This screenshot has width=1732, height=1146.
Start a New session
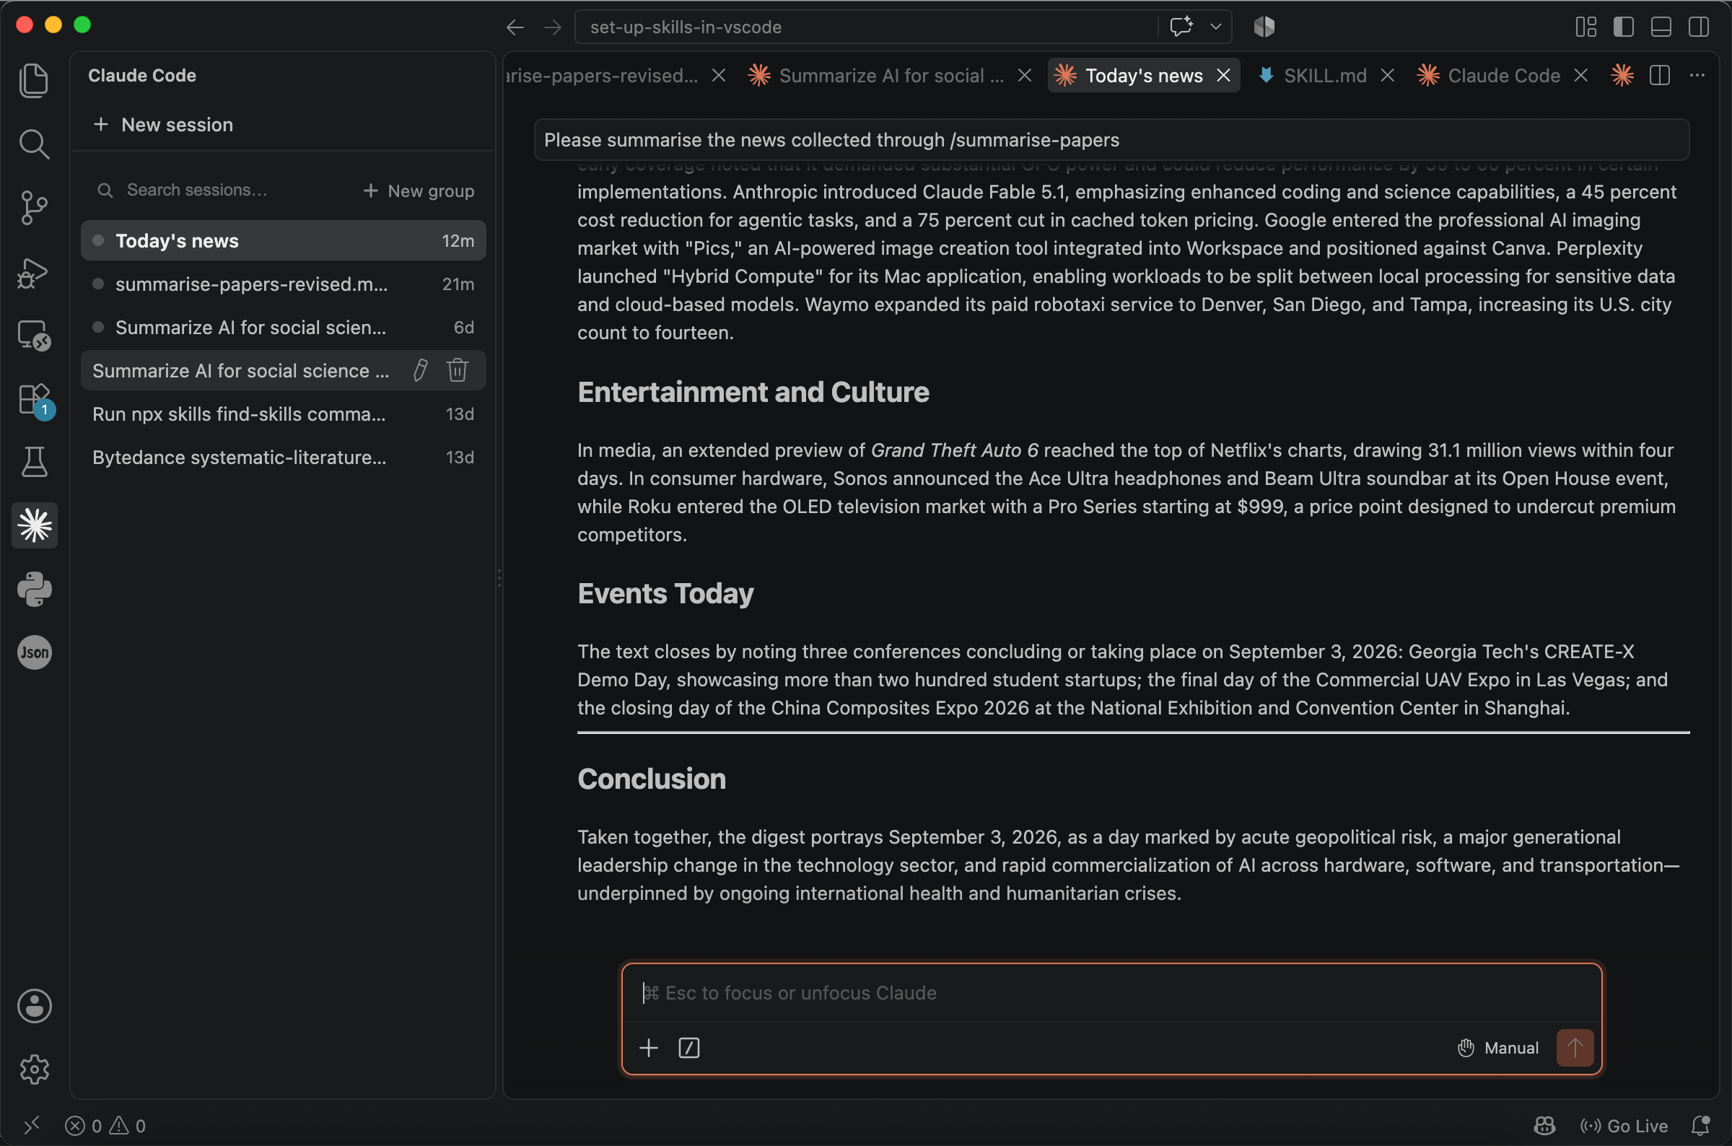[x=164, y=125]
